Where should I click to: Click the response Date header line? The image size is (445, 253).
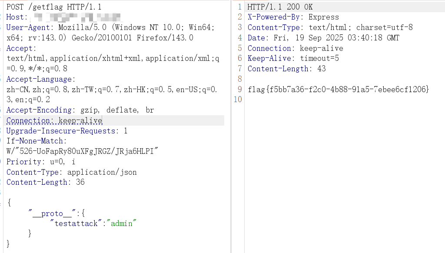coord(323,38)
